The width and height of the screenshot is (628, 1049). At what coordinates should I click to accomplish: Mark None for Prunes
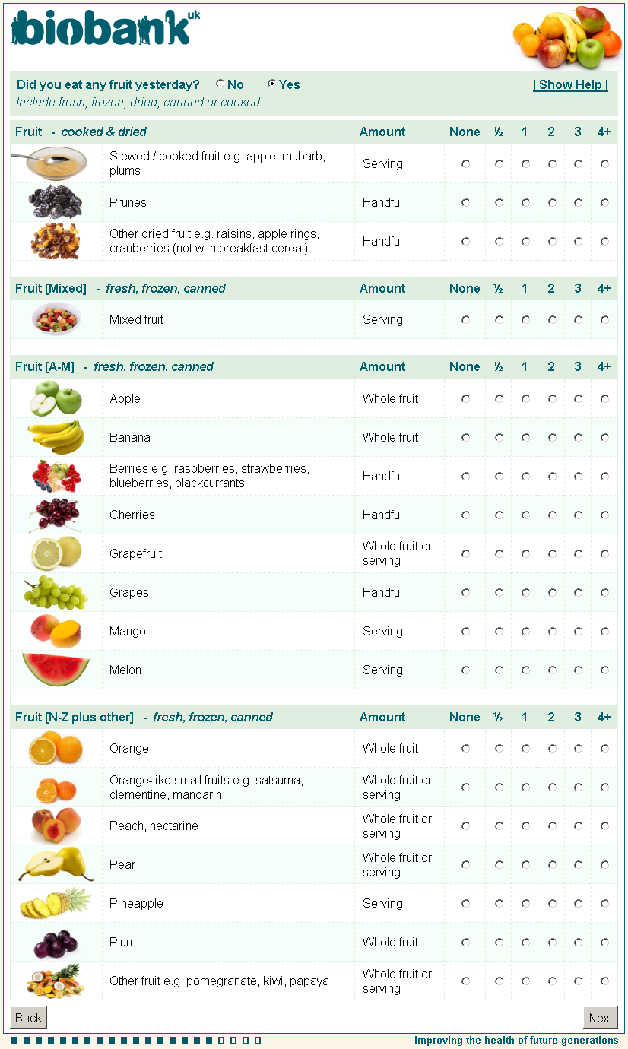coord(465,203)
